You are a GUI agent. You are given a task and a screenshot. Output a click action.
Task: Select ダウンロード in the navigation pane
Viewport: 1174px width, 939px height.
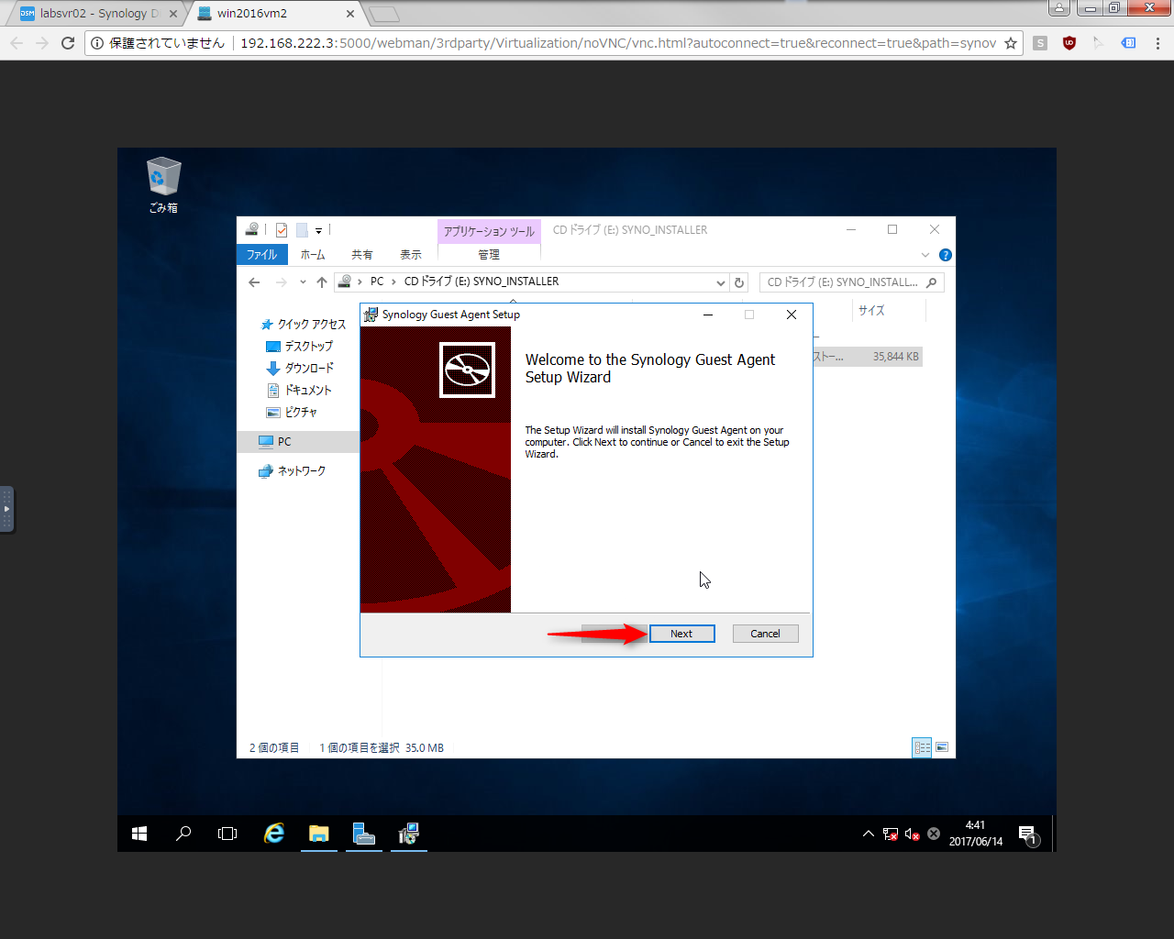point(309,368)
